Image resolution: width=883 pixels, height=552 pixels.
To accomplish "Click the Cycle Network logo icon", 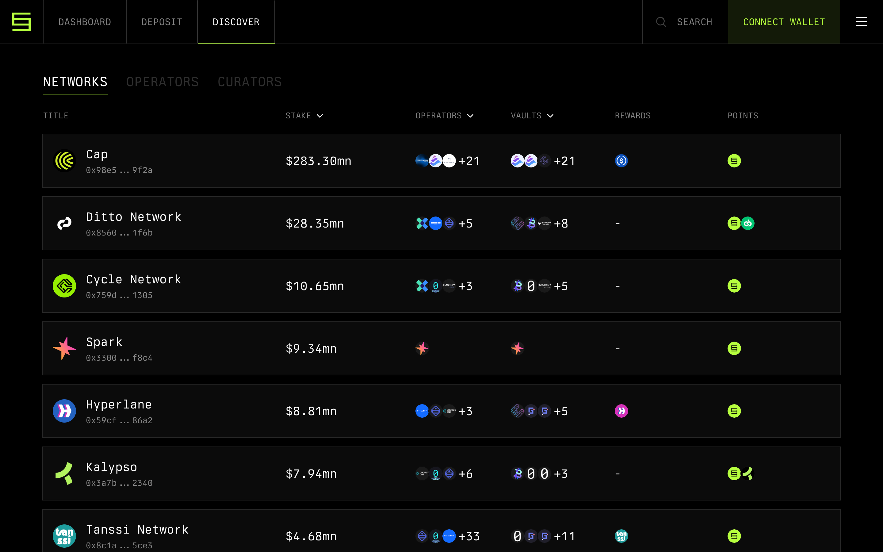I will click(64, 286).
